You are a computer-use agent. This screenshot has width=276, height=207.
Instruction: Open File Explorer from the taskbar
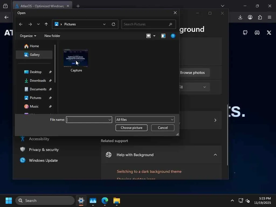(x=116, y=201)
